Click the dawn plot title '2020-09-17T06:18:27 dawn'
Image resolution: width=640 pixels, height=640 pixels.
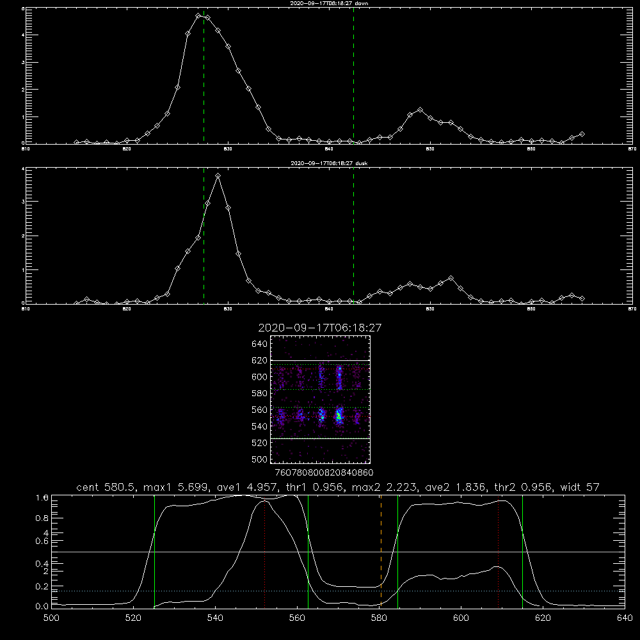[x=329, y=3]
